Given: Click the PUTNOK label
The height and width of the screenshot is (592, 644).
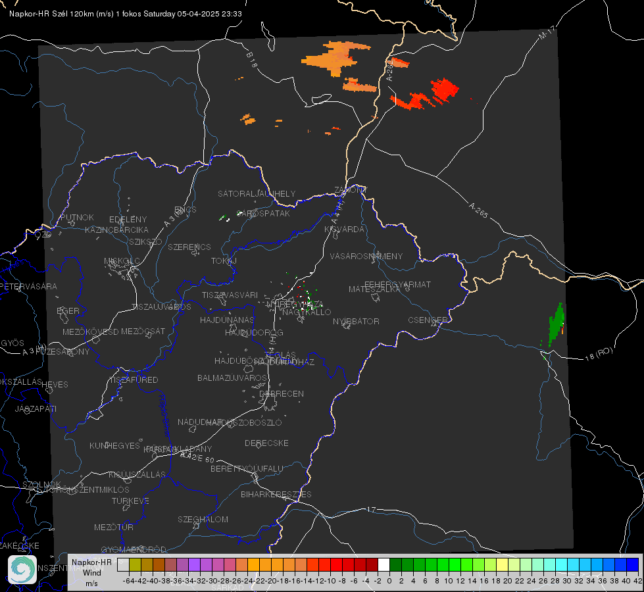Looking at the screenshot, I should pyautogui.click(x=77, y=217).
